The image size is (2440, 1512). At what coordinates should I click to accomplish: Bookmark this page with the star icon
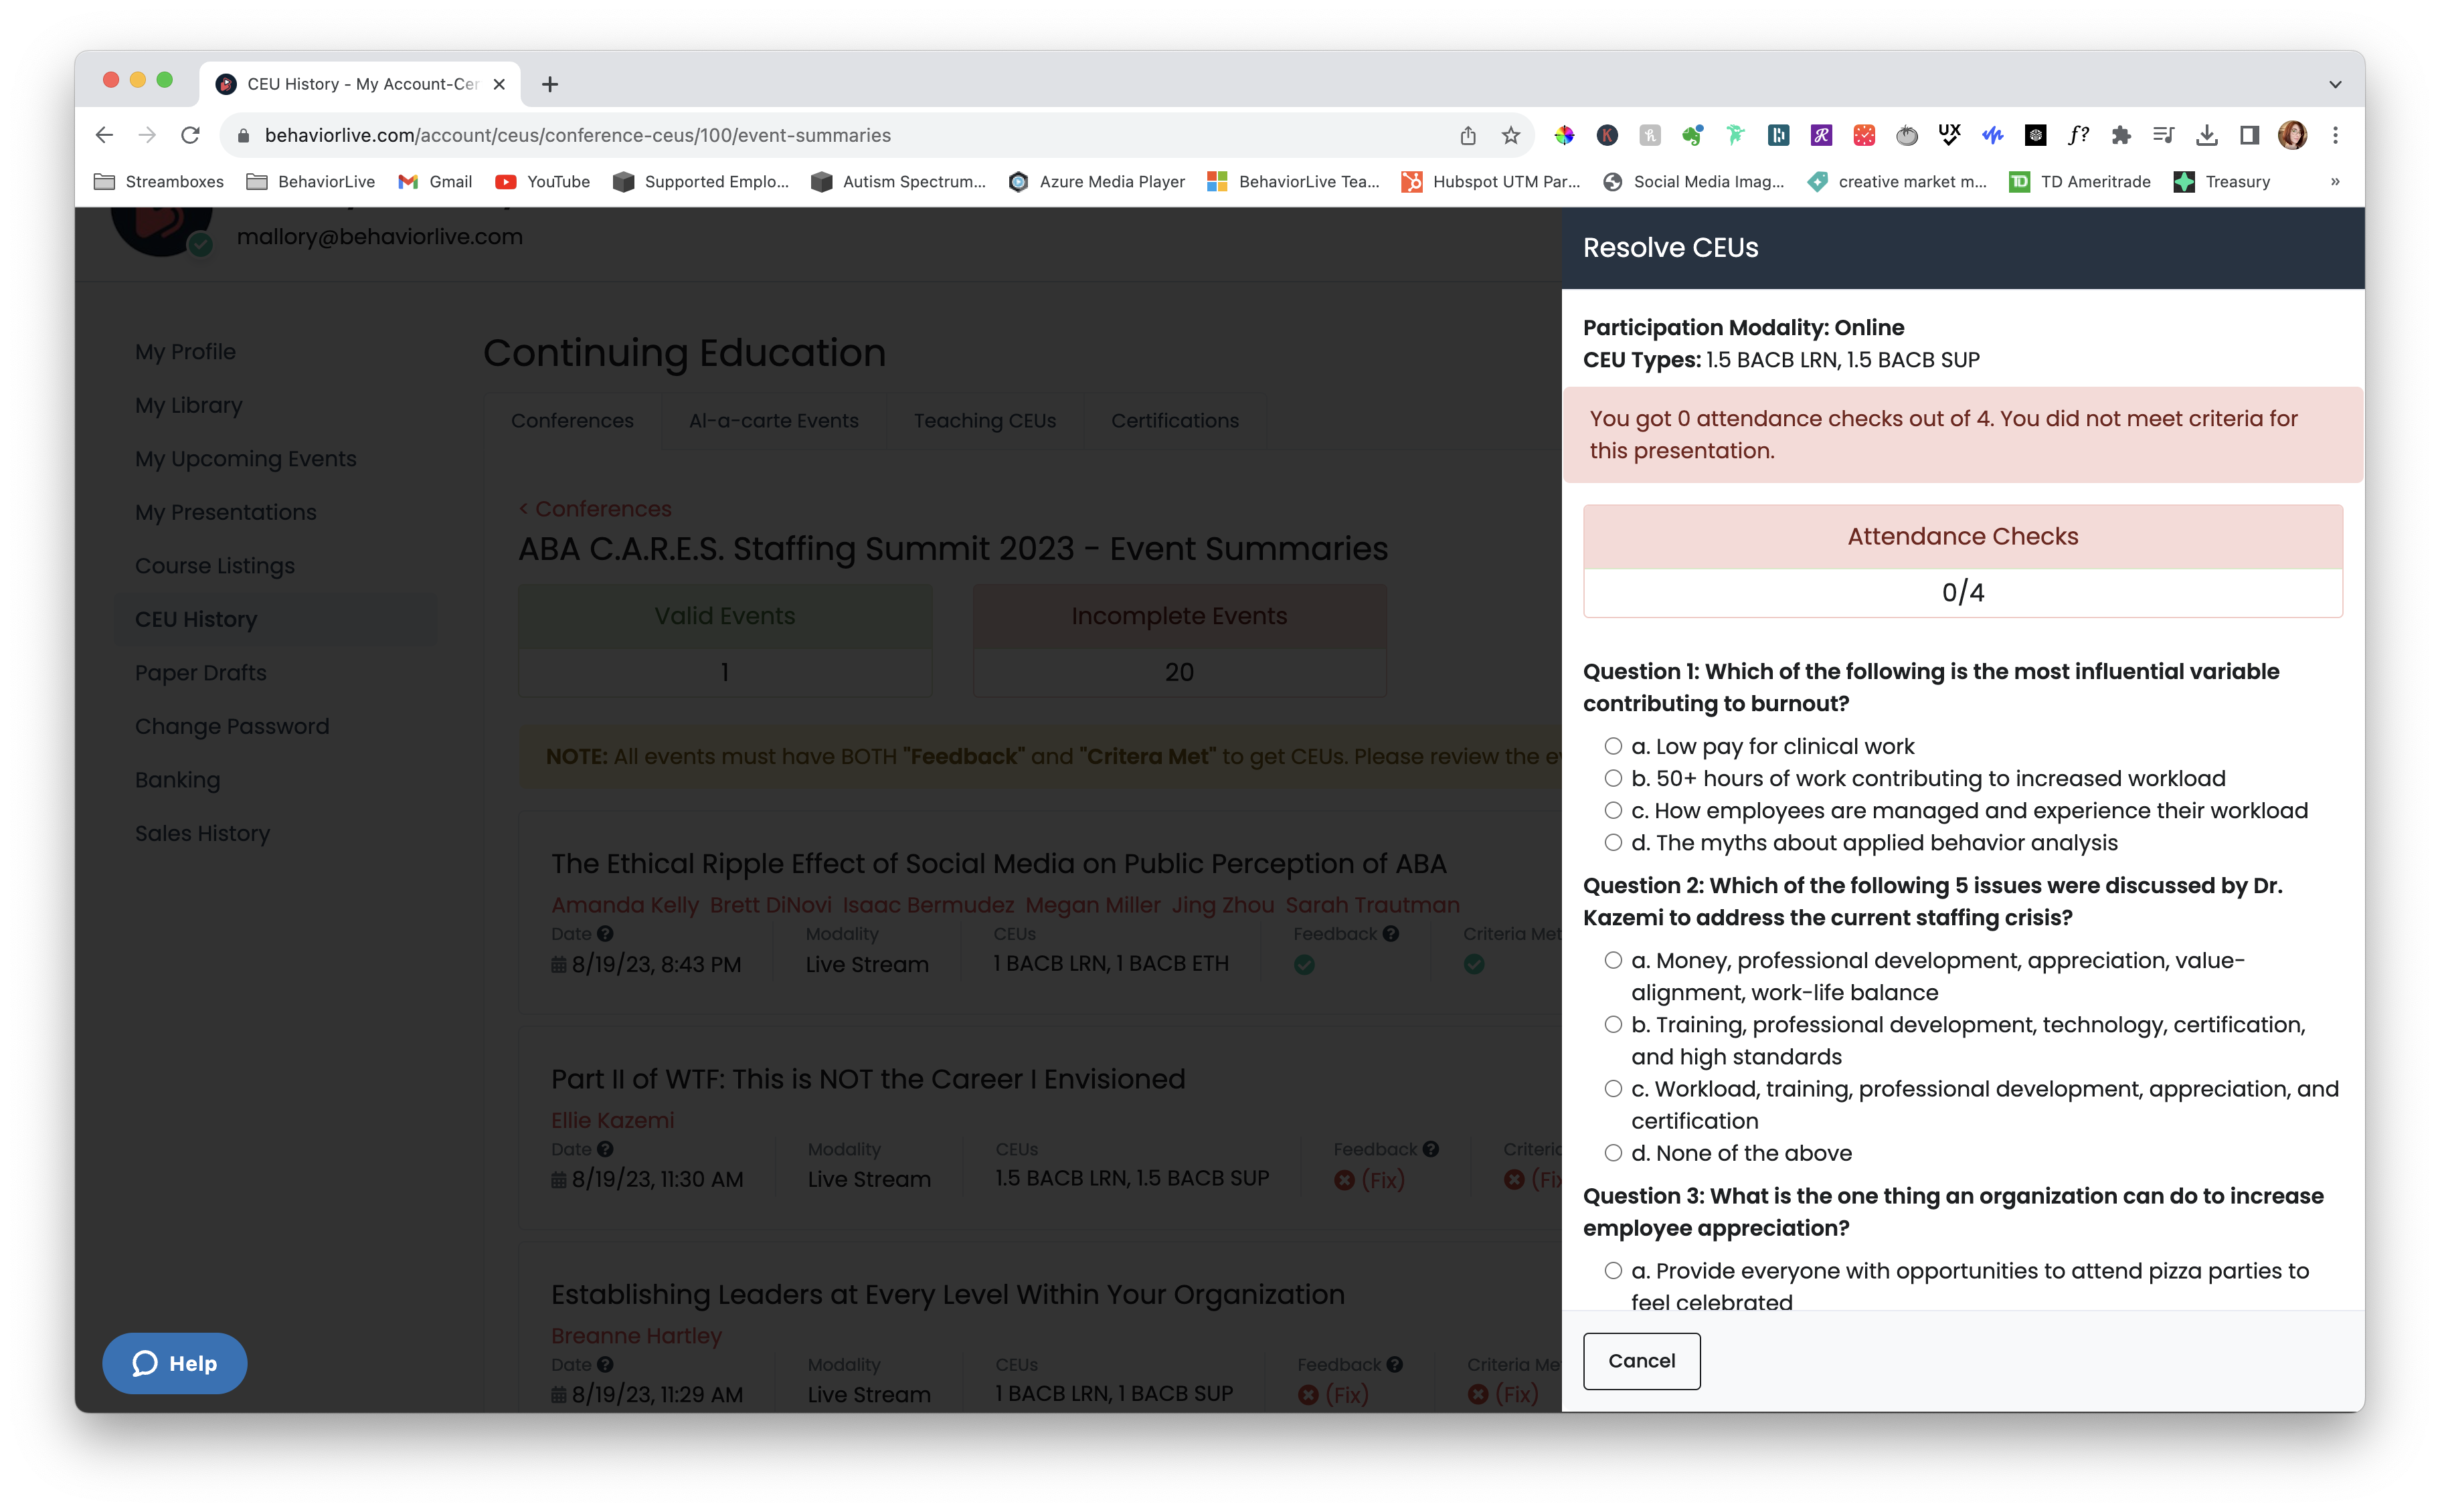pos(1510,135)
